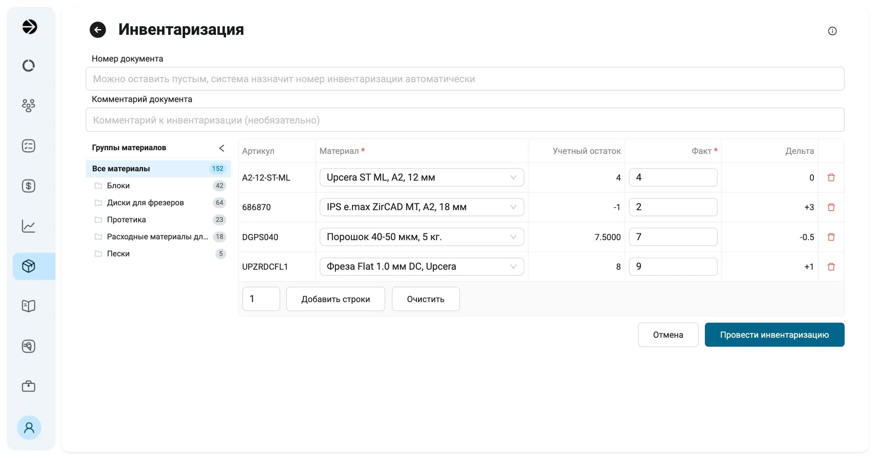This screenshot has height=458, width=875.
Task: Open the Фреза Flat 1.0 мм dropdown
Action: (422, 266)
